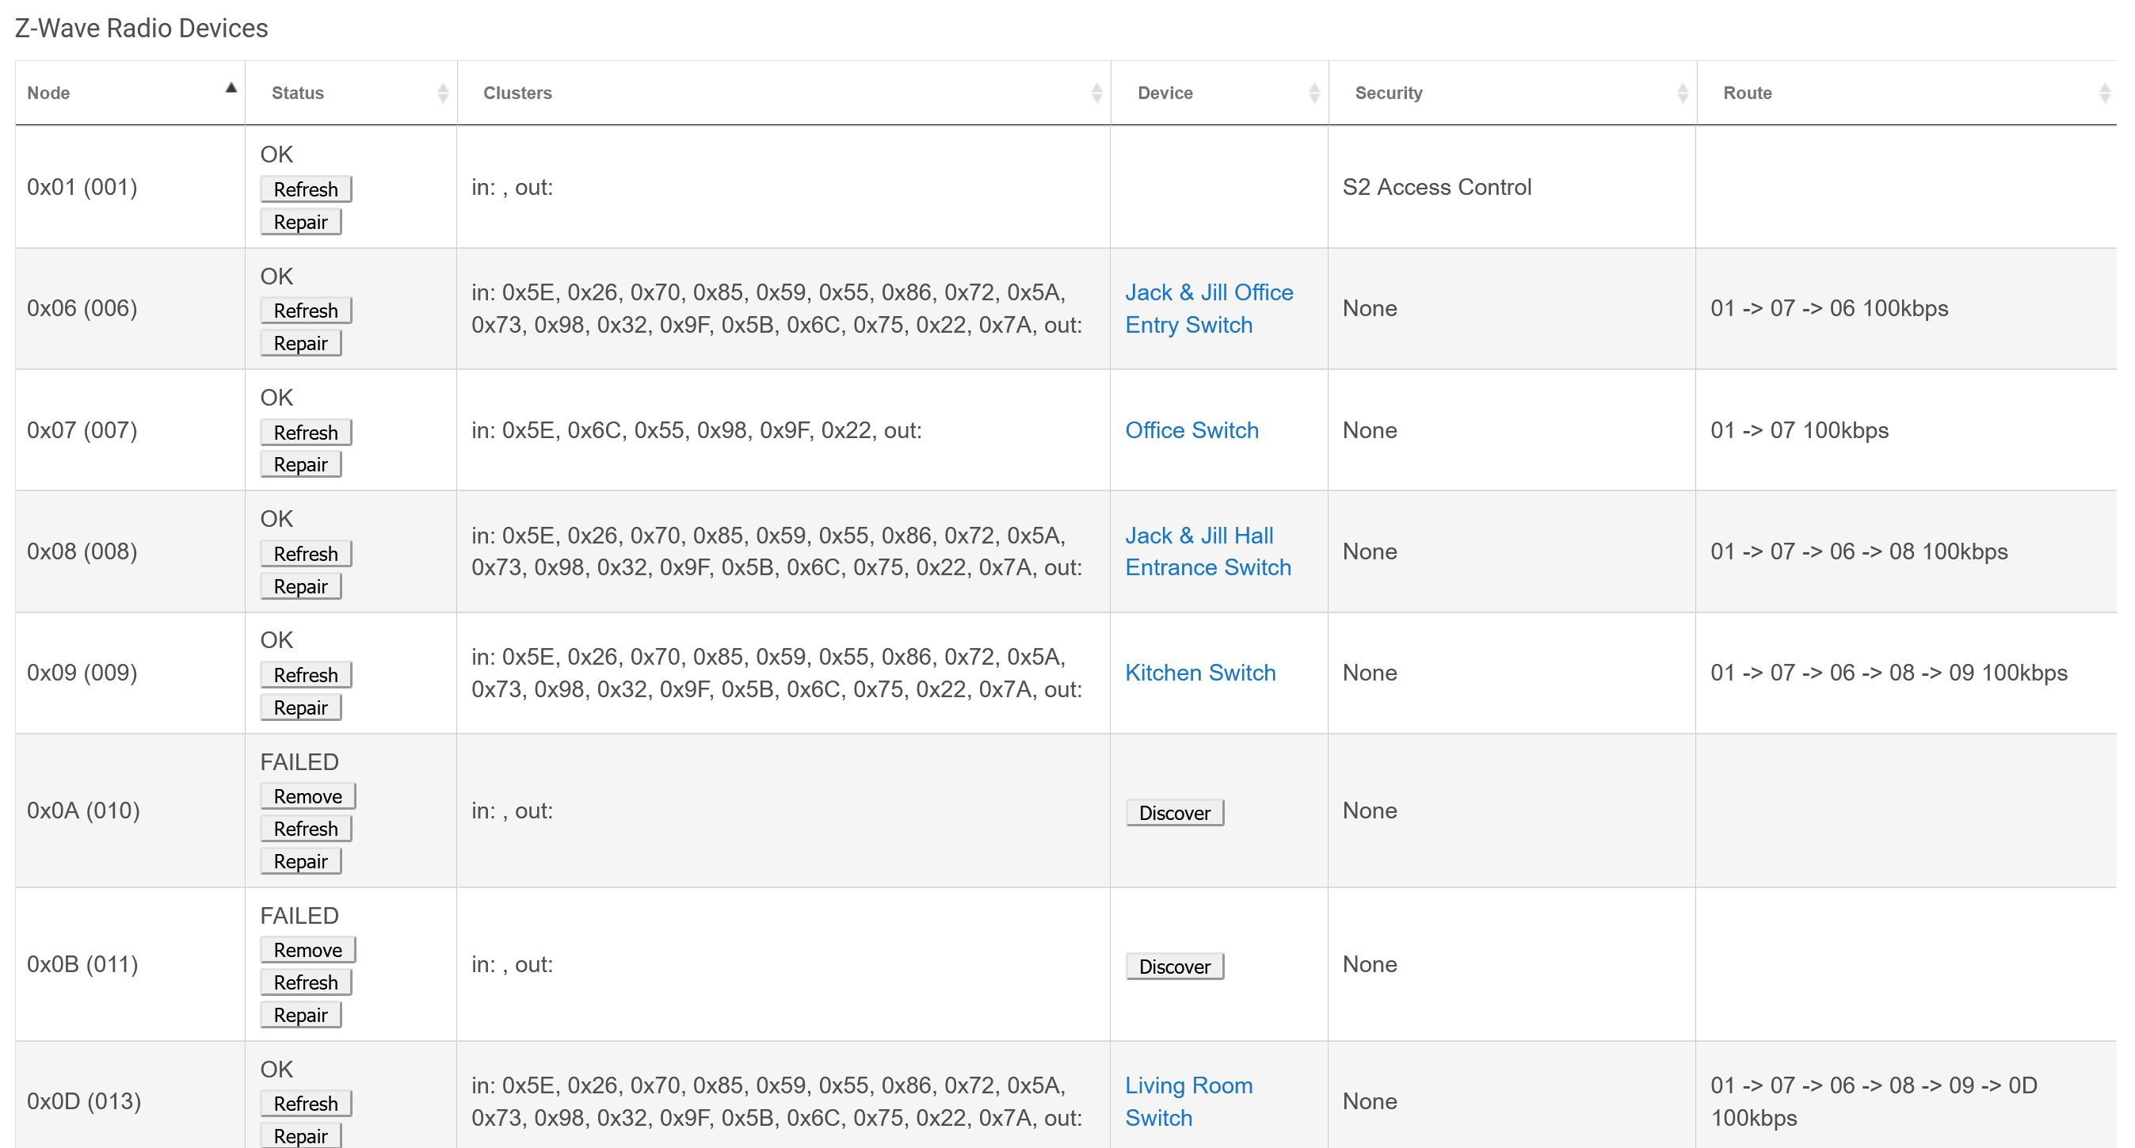The width and height of the screenshot is (2135, 1148).
Task: Remove failed node 0x0B (011)
Action: 307,949
